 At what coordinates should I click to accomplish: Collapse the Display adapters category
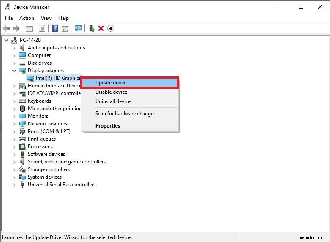pos(14,71)
